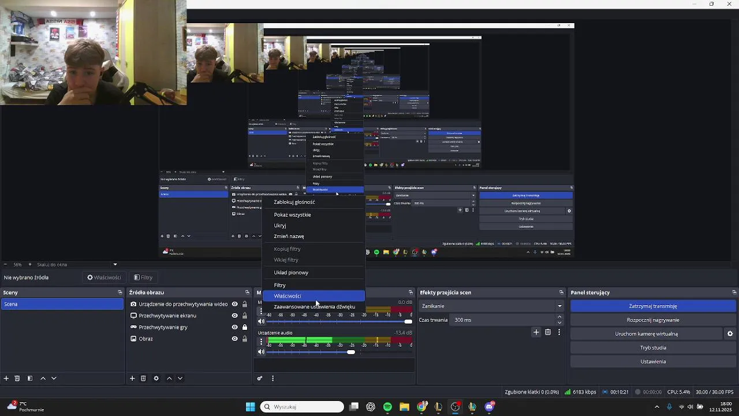Click Filtry button in source toolbar
The width and height of the screenshot is (739, 416).
coord(143,277)
